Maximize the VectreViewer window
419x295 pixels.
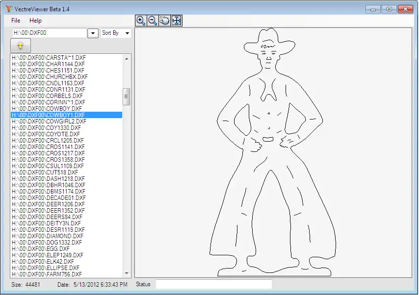(x=390, y=9)
